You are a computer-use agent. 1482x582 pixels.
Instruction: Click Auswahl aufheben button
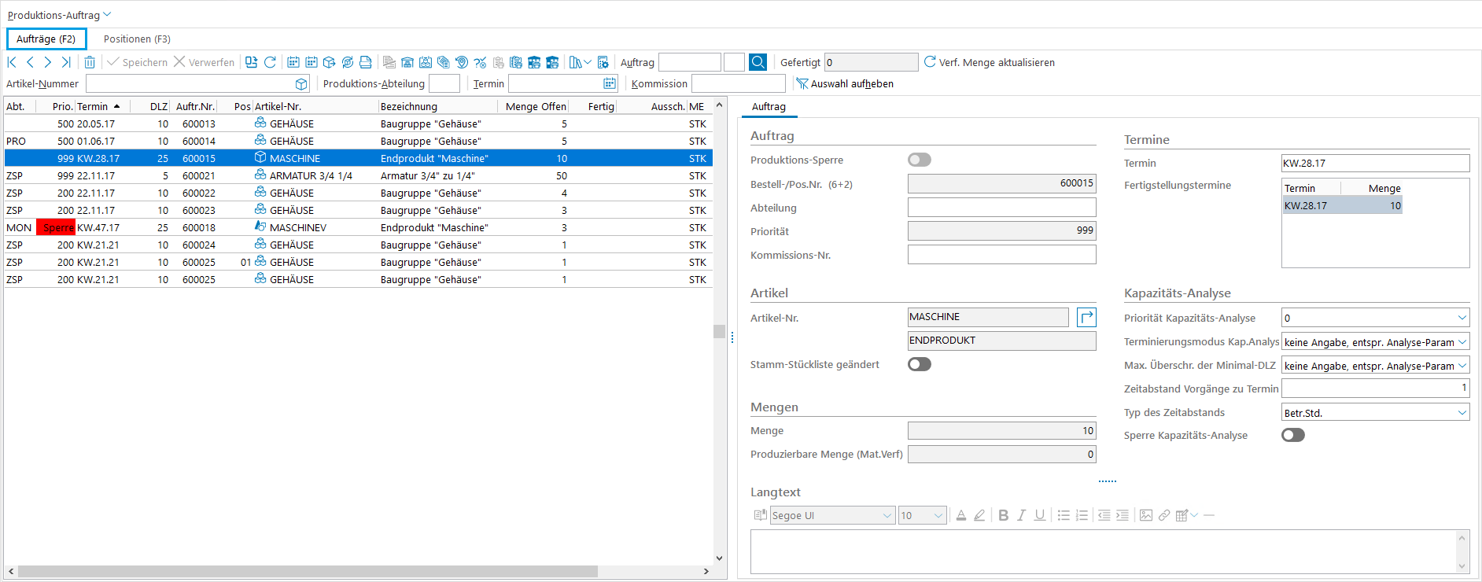pyautogui.click(x=845, y=83)
